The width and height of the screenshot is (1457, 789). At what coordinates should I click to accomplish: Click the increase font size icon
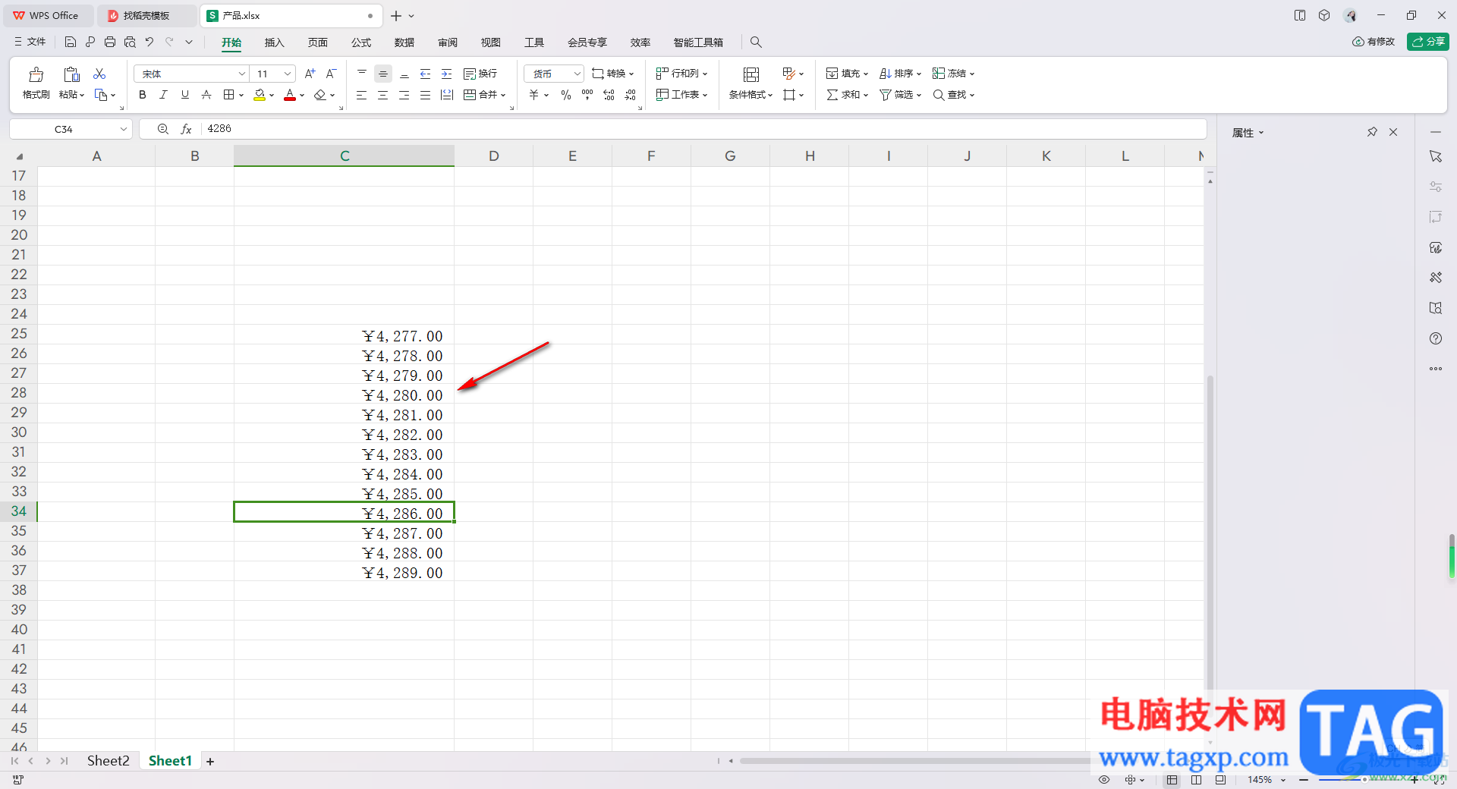pos(310,74)
